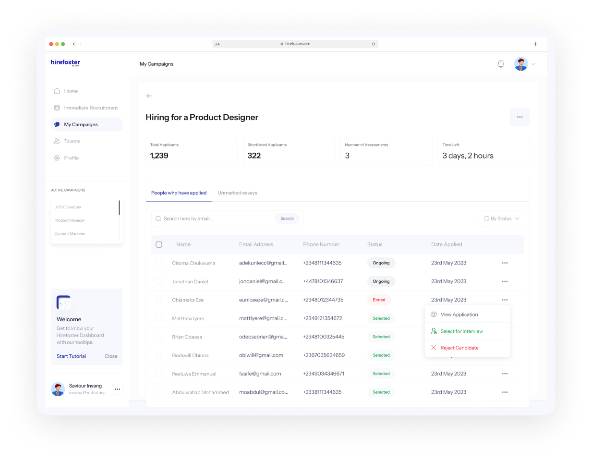The image size is (592, 460).
Task: Check the Godswill Obinna row checkbox
Action: (159, 355)
